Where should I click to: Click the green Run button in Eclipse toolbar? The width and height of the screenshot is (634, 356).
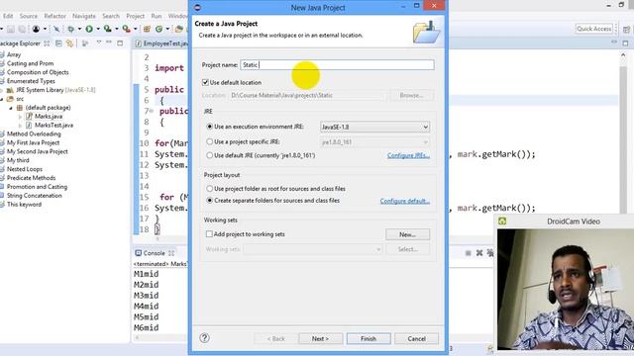pyautogui.click(x=89, y=29)
